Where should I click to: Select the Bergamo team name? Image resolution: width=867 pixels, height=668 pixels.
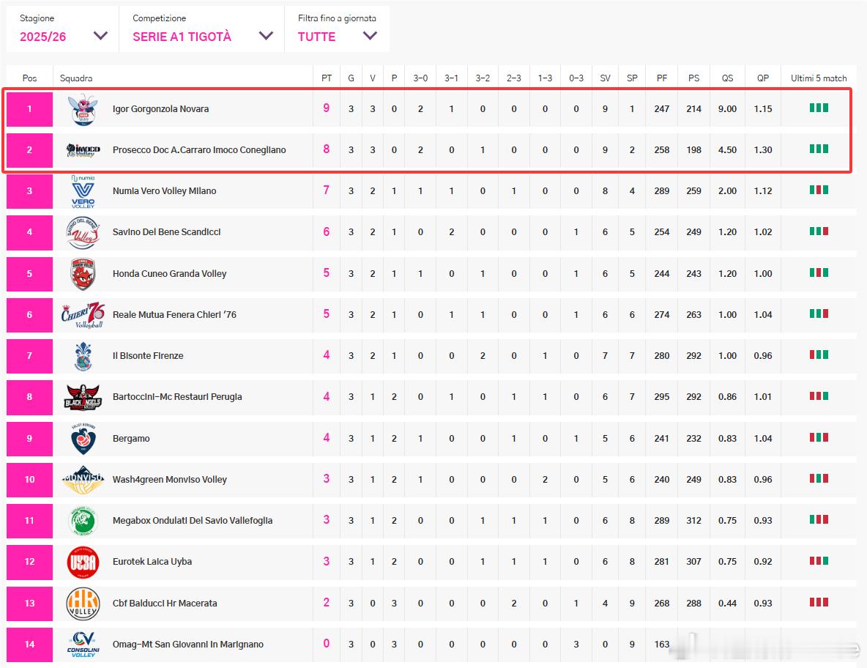131,439
